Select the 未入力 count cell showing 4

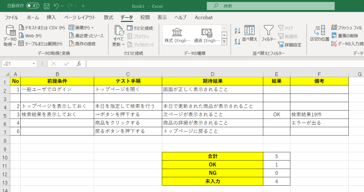point(277,181)
